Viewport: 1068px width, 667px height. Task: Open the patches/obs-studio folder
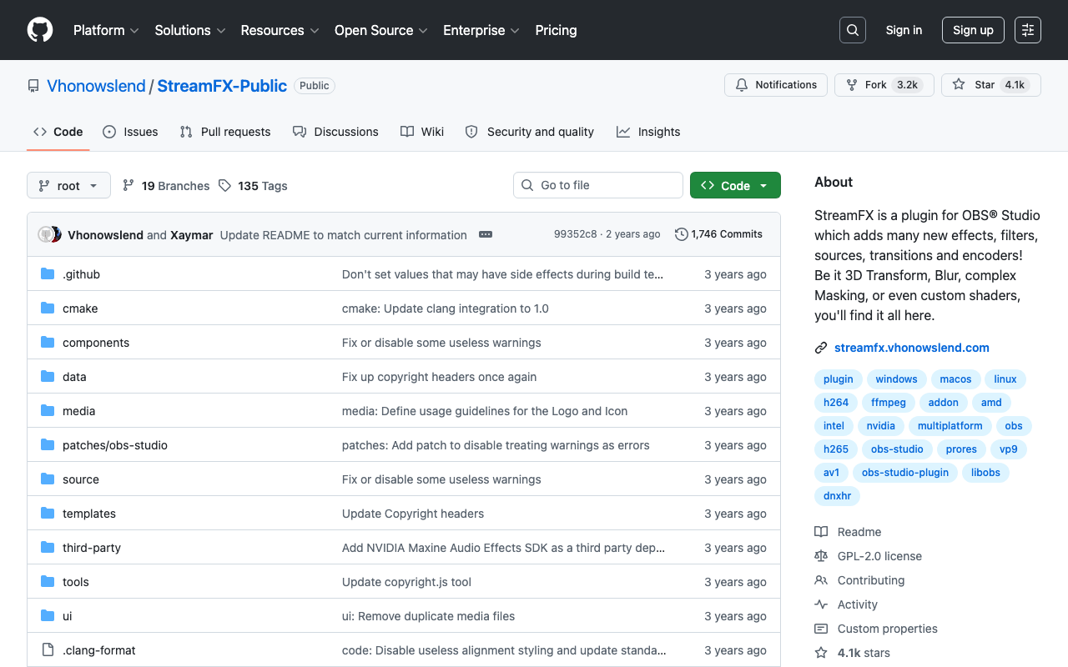click(115, 445)
